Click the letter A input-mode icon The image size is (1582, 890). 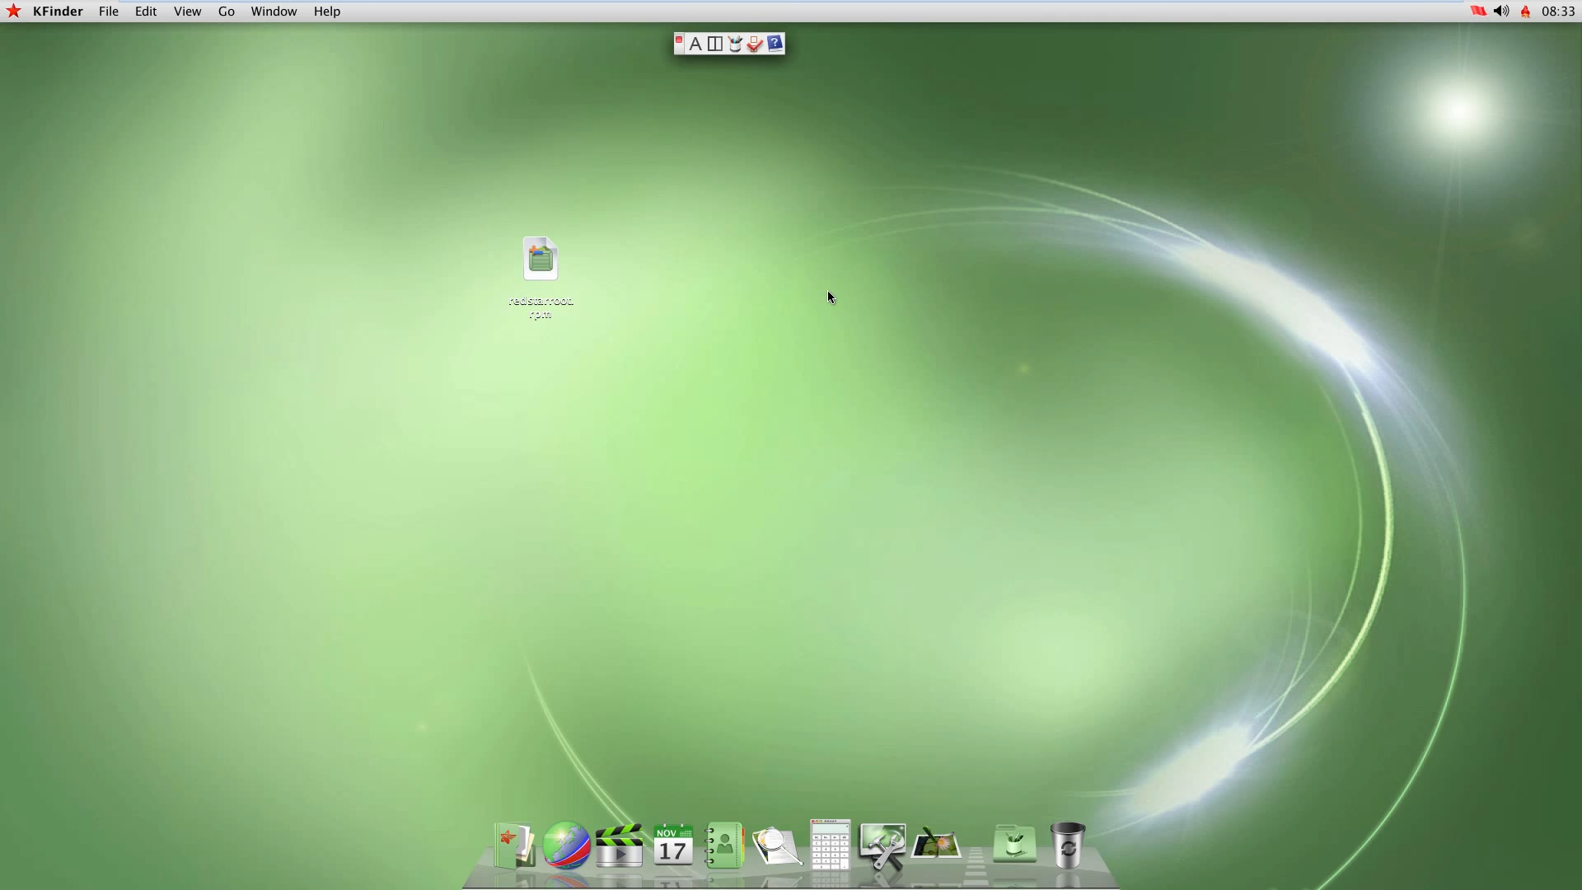coord(695,44)
